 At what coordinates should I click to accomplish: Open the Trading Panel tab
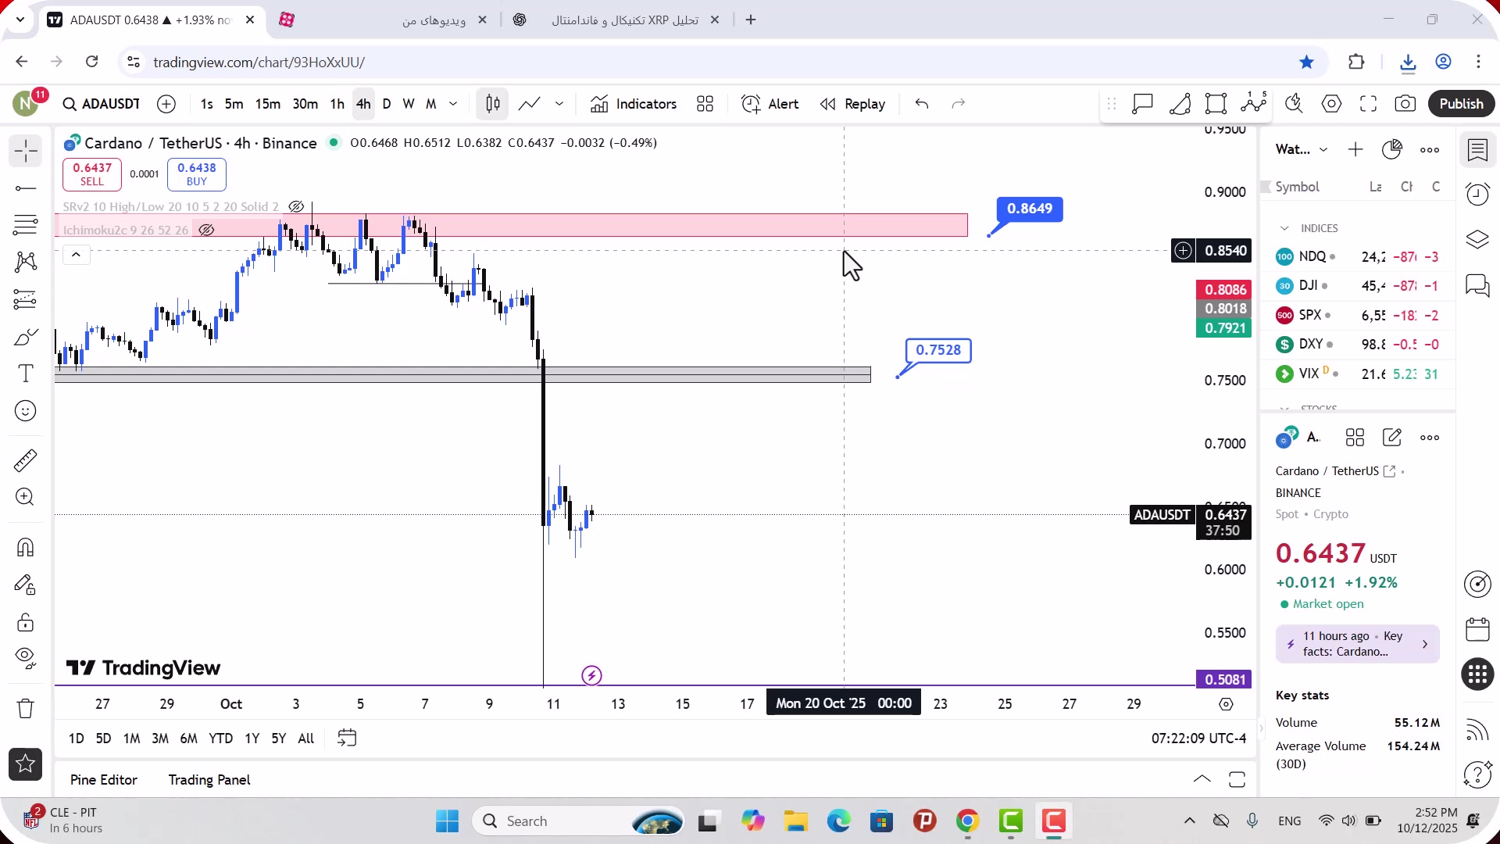(x=209, y=780)
